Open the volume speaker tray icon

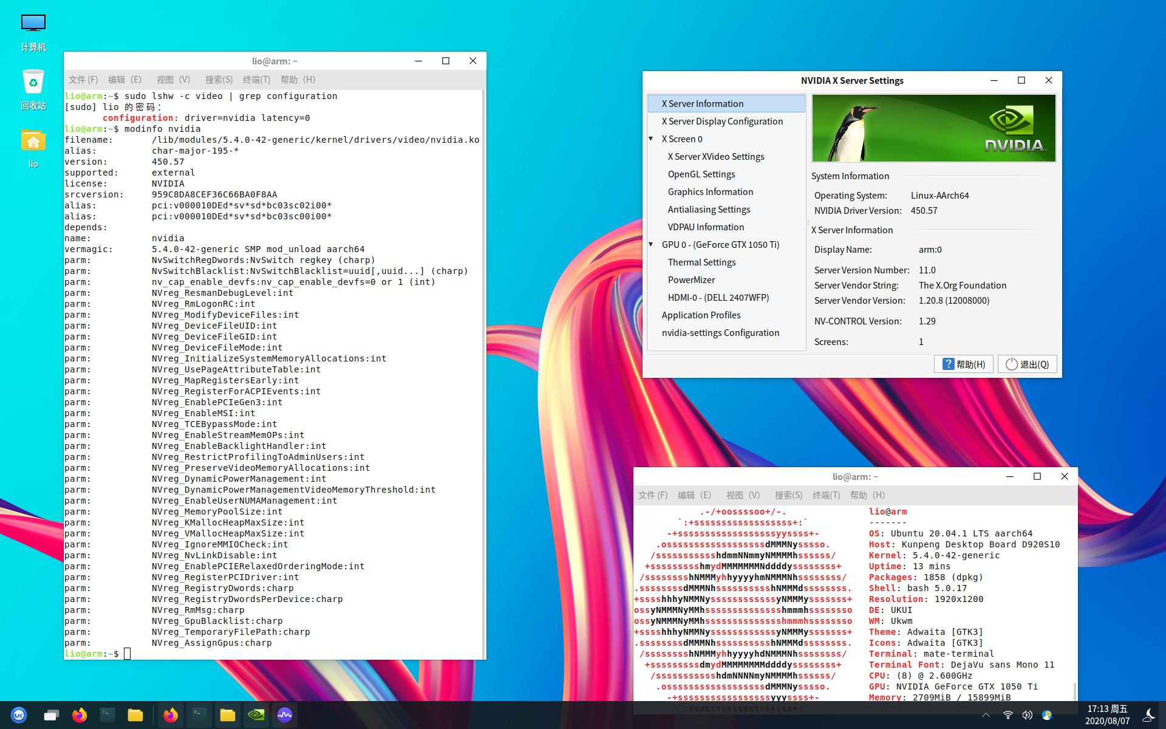(x=1027, y=715)
